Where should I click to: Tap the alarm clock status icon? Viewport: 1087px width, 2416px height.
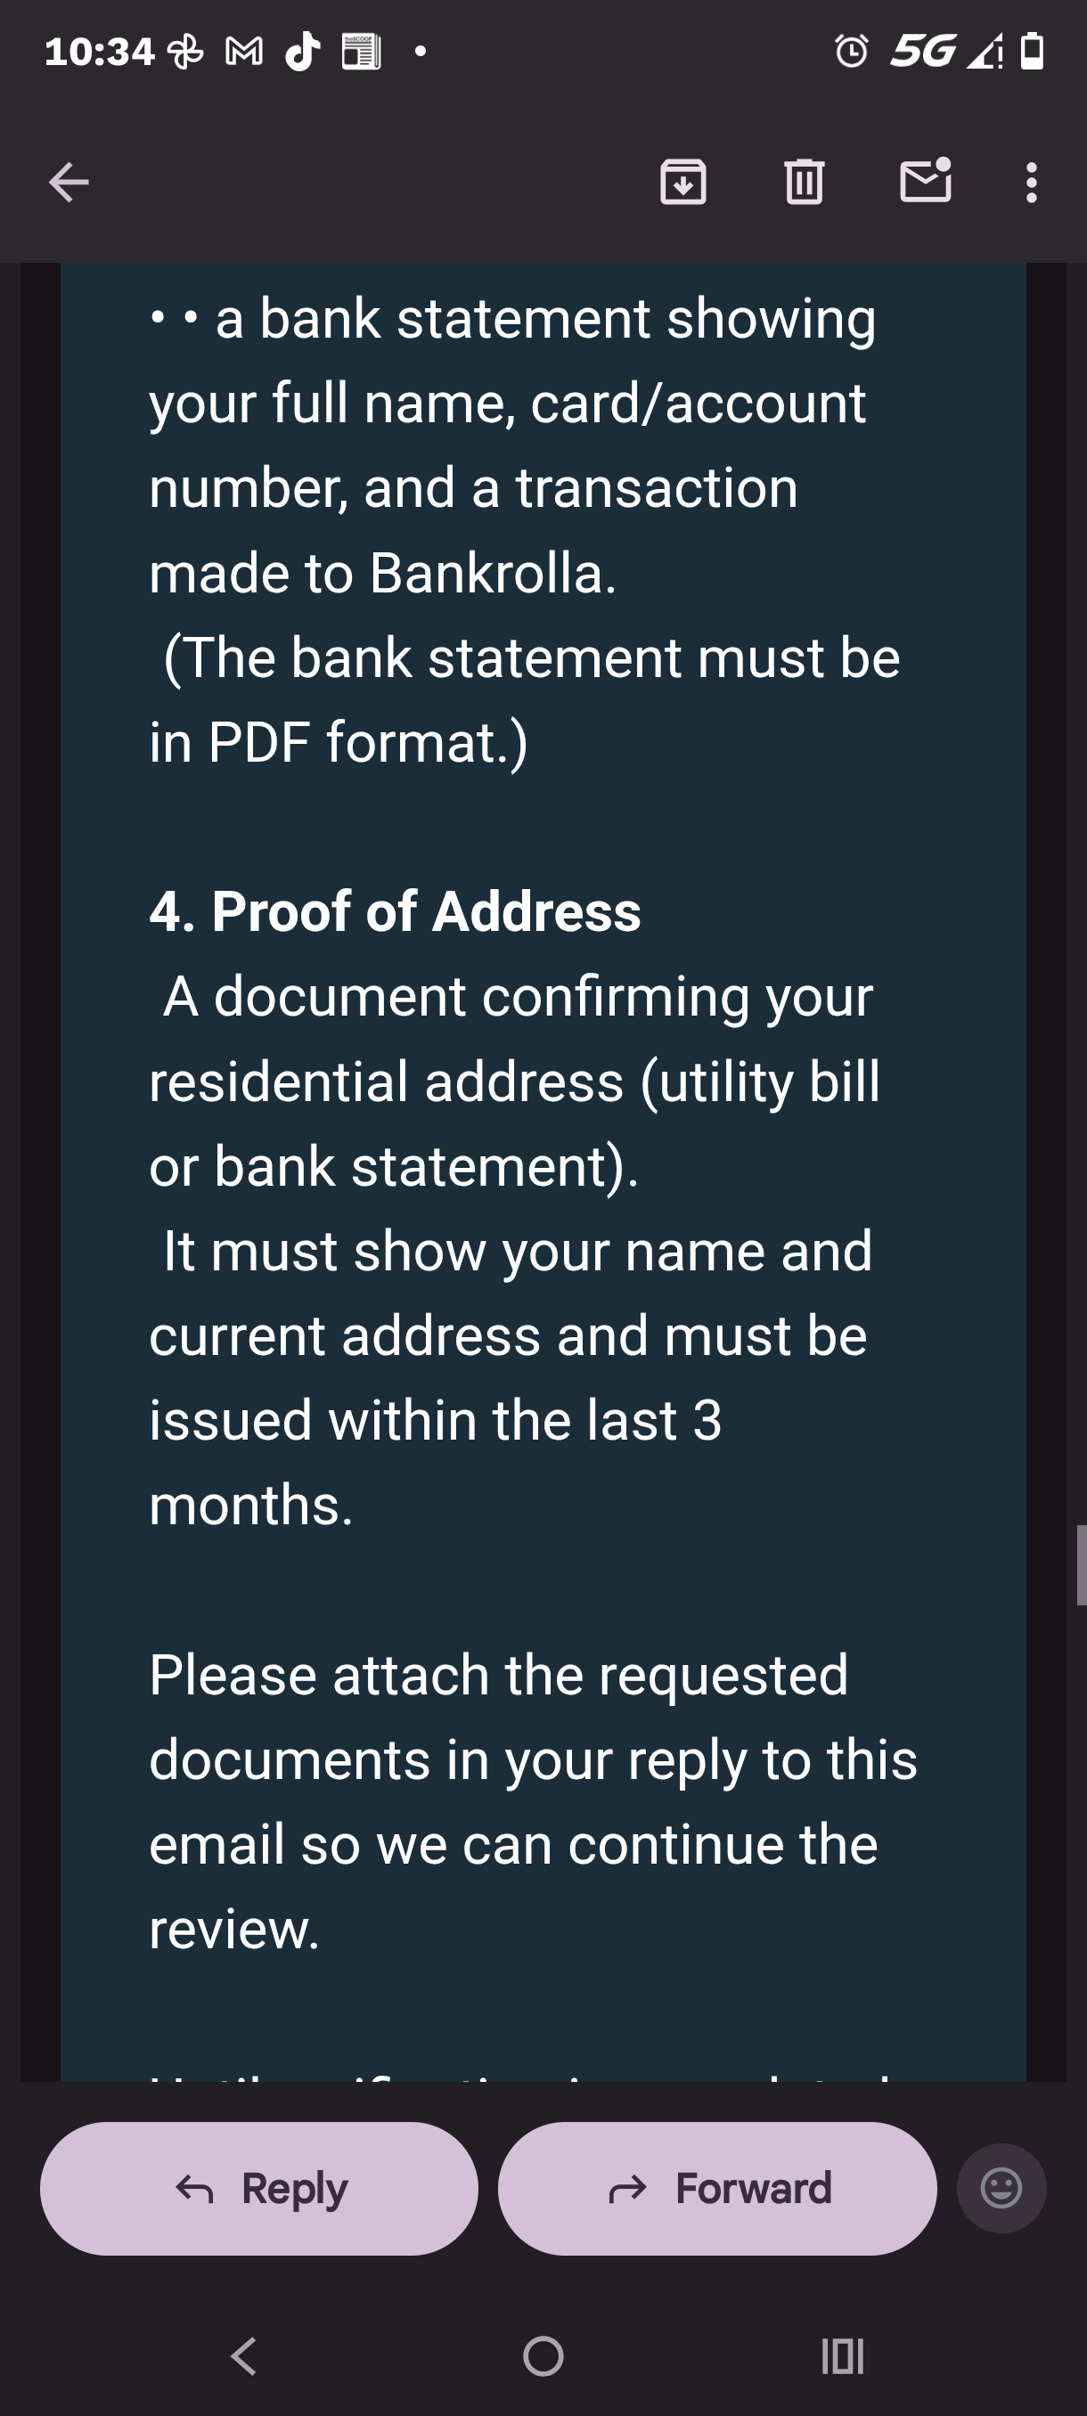pyautogui.click(x=852, y=51)
